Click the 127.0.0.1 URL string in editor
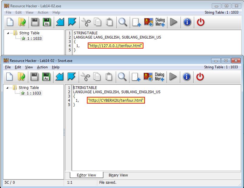Screen dimensions: 244x188 tap(115, 46)
